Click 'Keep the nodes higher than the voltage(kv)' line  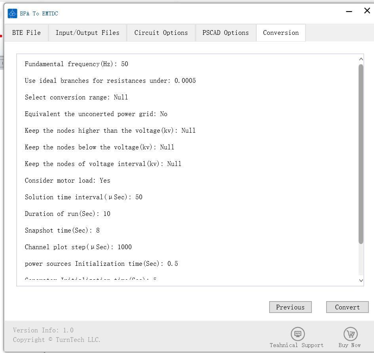pos(110,130)
